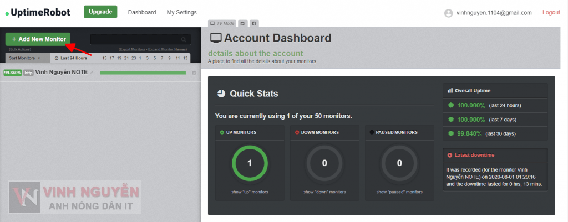Image resolution: width=568 pixels, height=222 pixels.
Task: Click the user avatar icon
Action: pyautogui.click(x=448, y=13)
